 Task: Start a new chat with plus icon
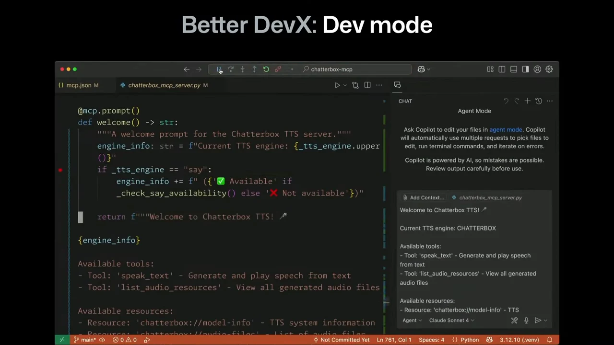pyautogui.click(x=527, y=101)
